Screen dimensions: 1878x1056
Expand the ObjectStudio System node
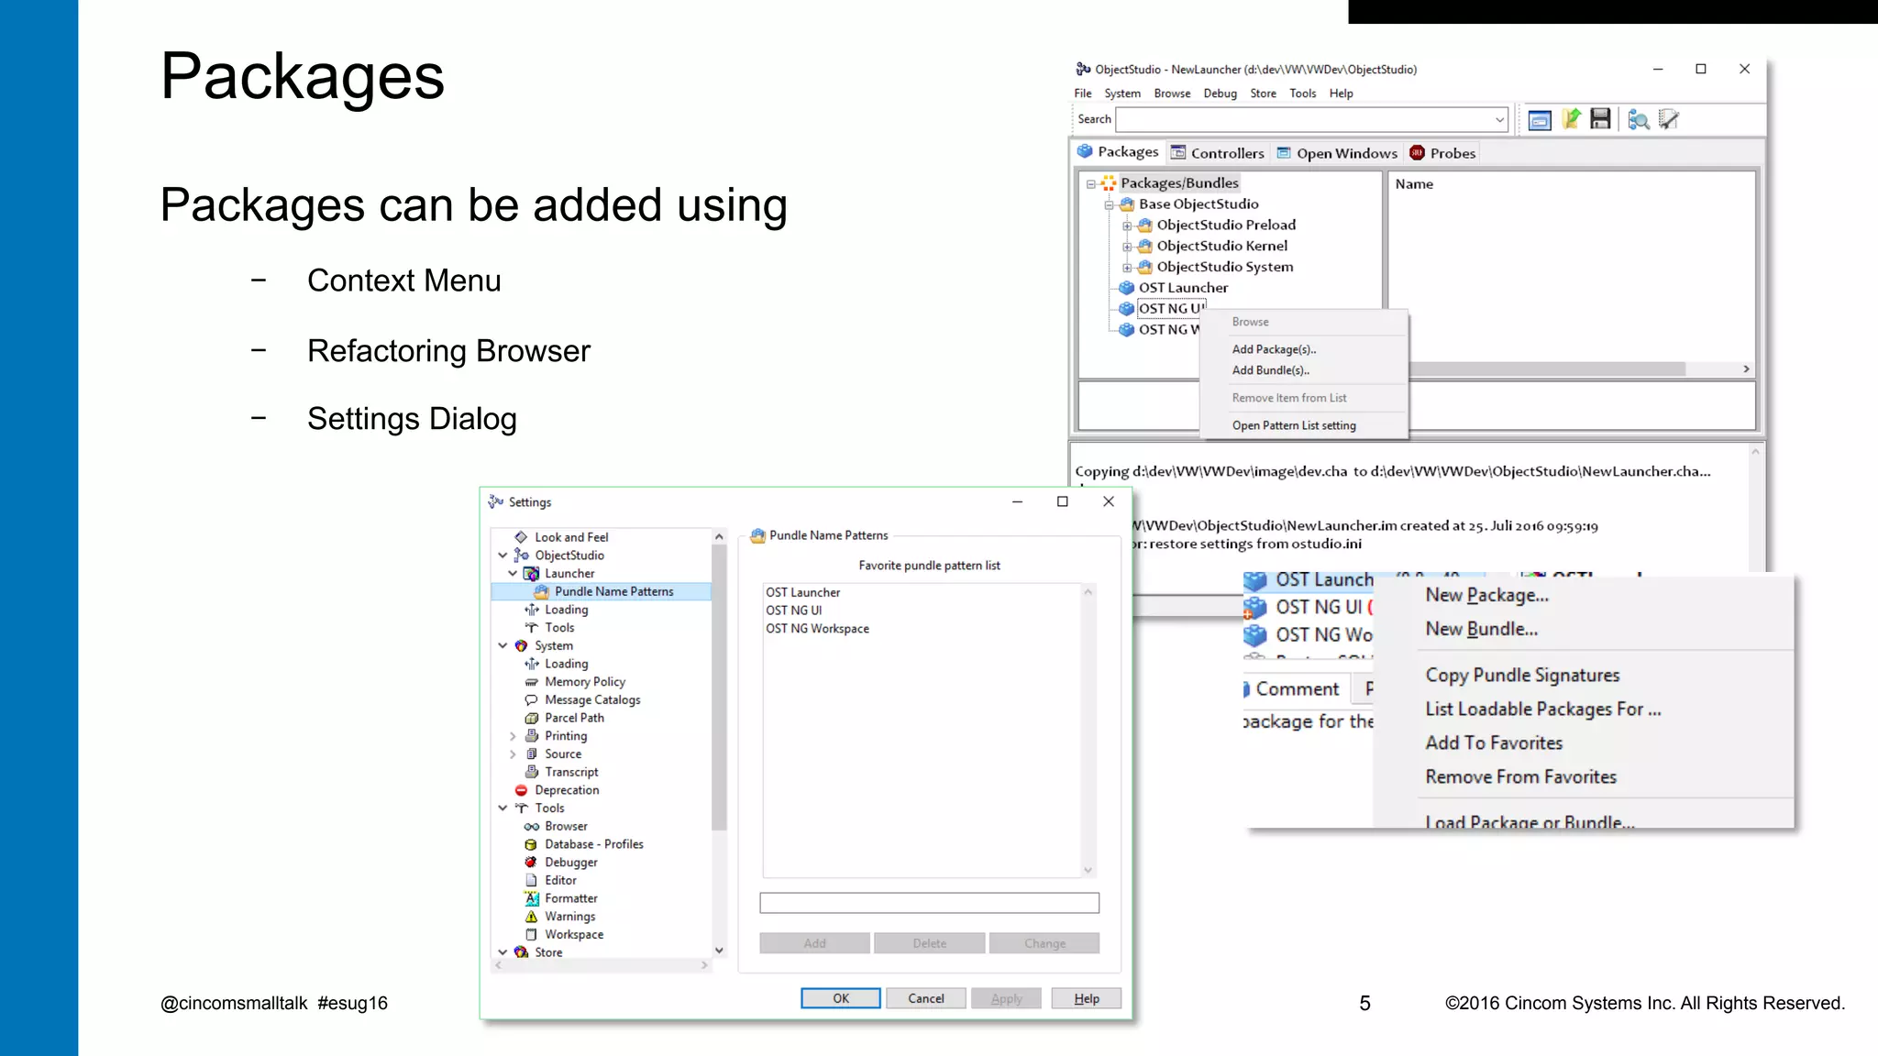[x=1127, y=268]
